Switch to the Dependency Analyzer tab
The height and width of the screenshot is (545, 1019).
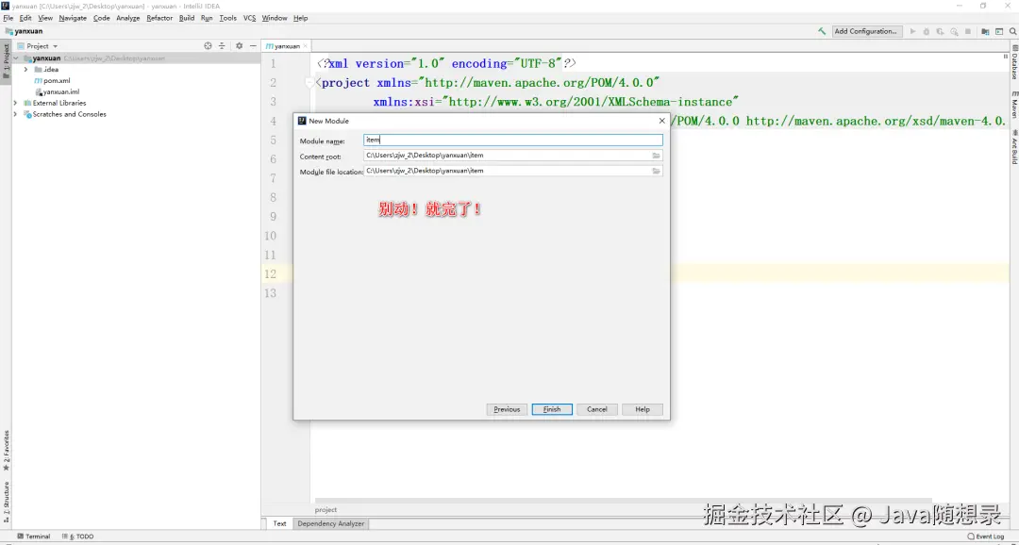pyautogui.click(x=331, y=523)
